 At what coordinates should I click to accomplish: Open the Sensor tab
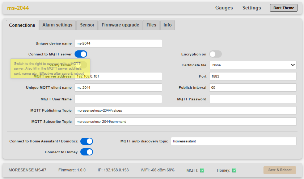[x=87, y=25]
